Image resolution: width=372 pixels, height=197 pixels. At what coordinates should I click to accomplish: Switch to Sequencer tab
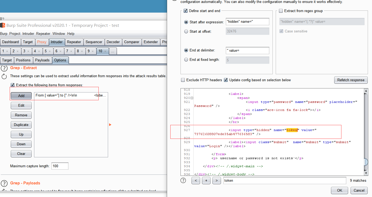click(94, 42)
